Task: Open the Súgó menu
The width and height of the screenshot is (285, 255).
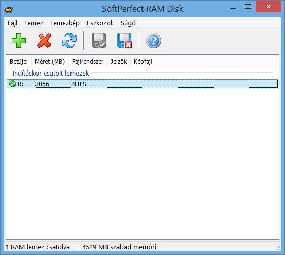Action: (128, 23)
